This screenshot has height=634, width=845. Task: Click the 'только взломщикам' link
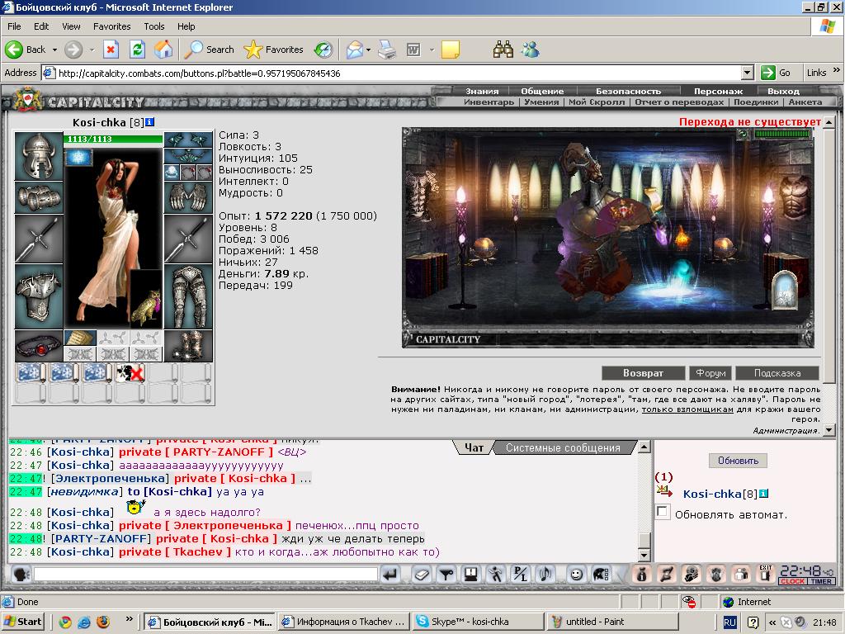[687, 409]
